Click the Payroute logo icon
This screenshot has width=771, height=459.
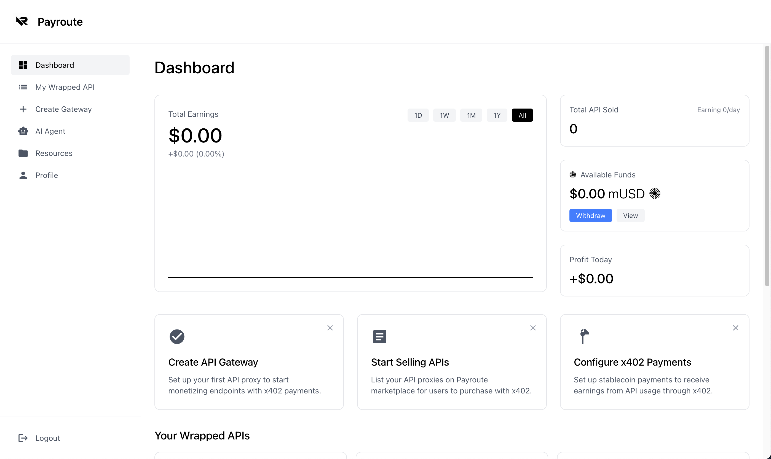(22, 21)
